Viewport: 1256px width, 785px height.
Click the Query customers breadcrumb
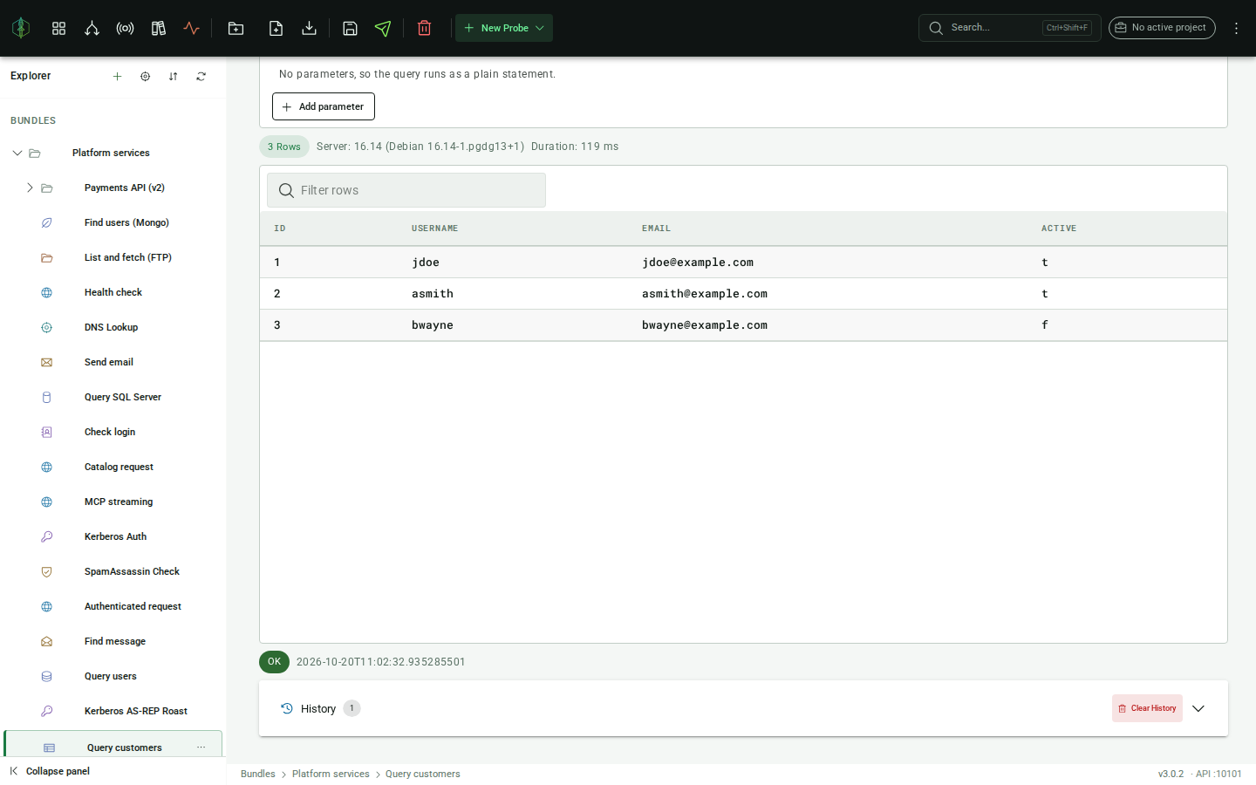click(x=423, y=774)
